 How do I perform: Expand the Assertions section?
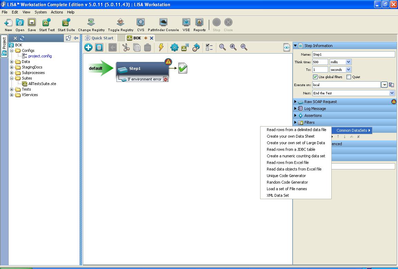click(x=295, y=115)
